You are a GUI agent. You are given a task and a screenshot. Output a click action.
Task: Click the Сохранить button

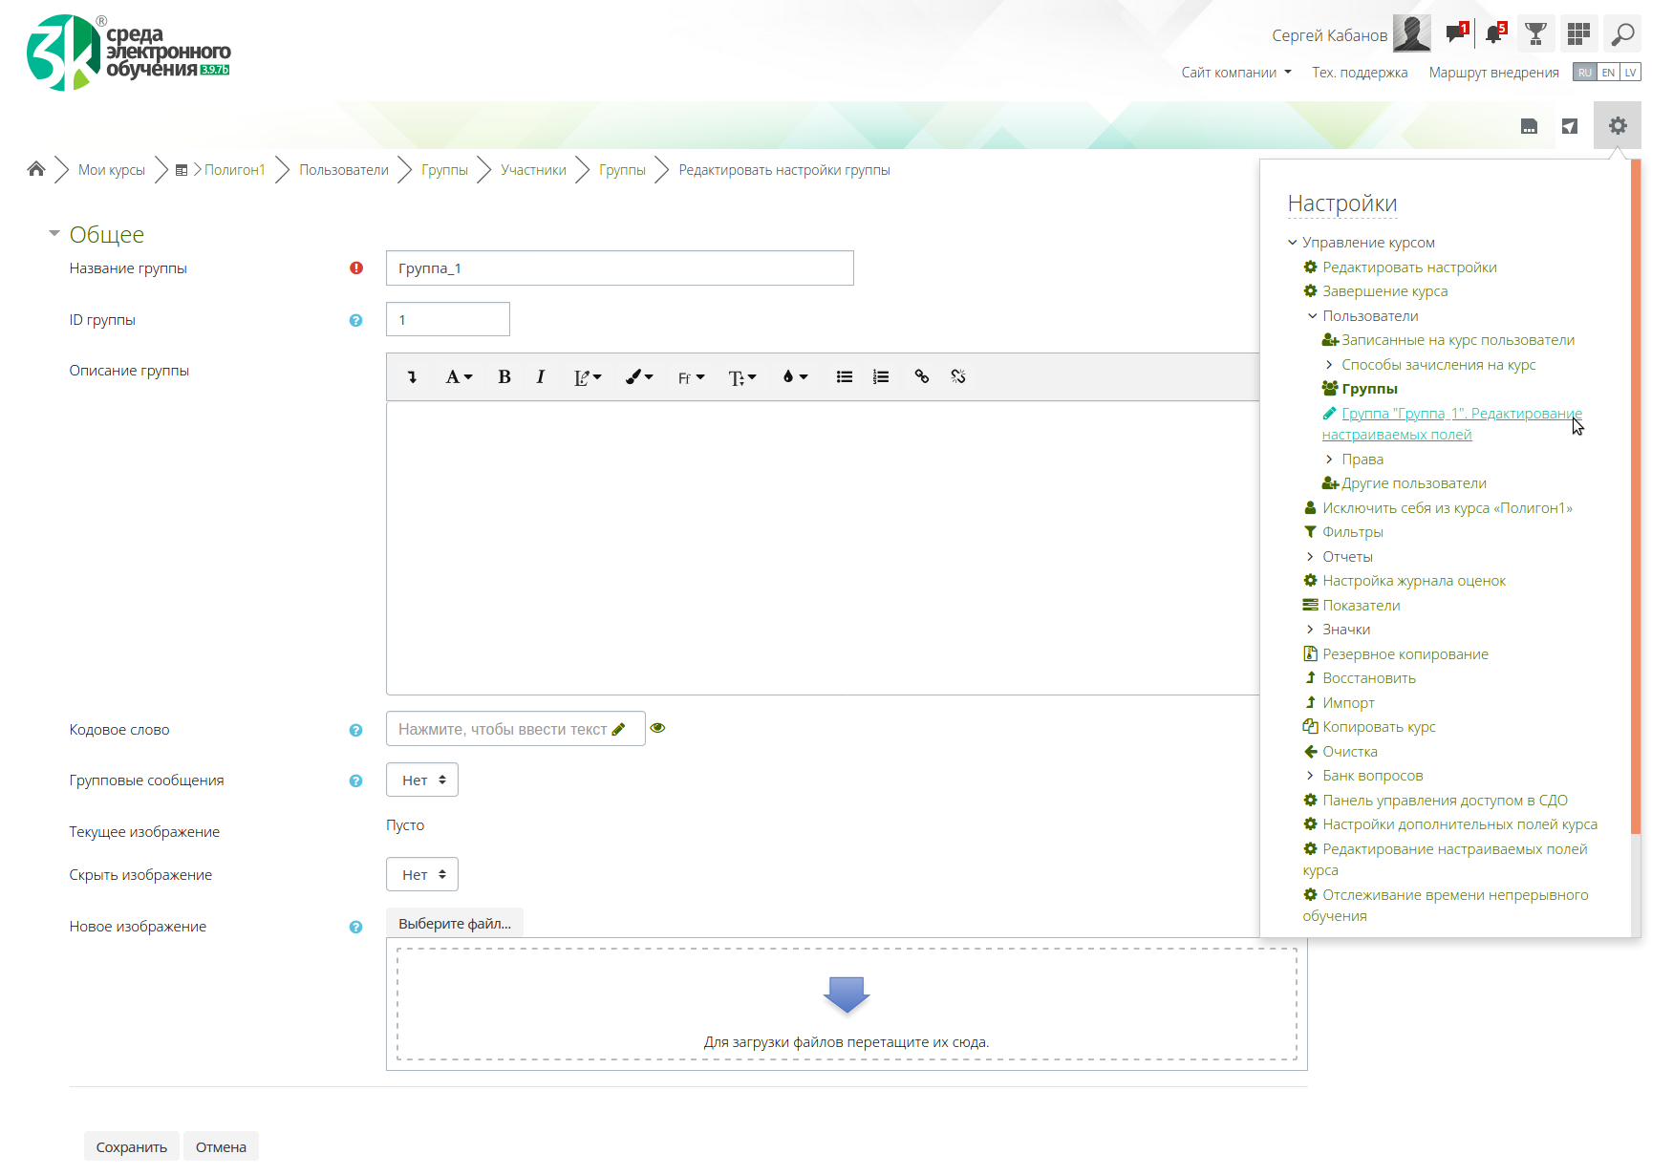tap(132, 1147)
